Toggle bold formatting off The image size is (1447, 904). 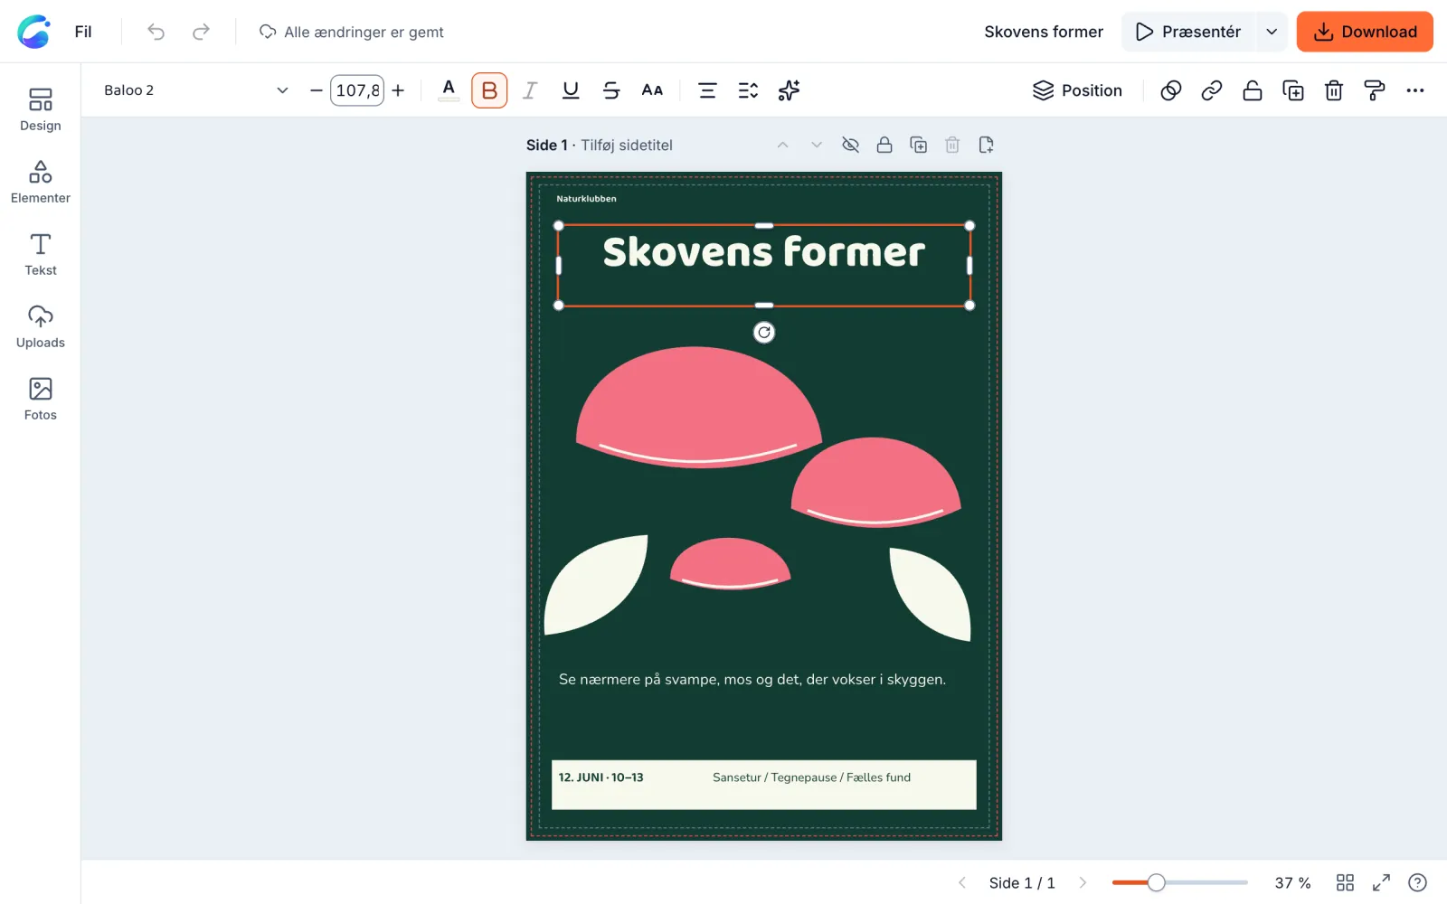pos(489,90)
